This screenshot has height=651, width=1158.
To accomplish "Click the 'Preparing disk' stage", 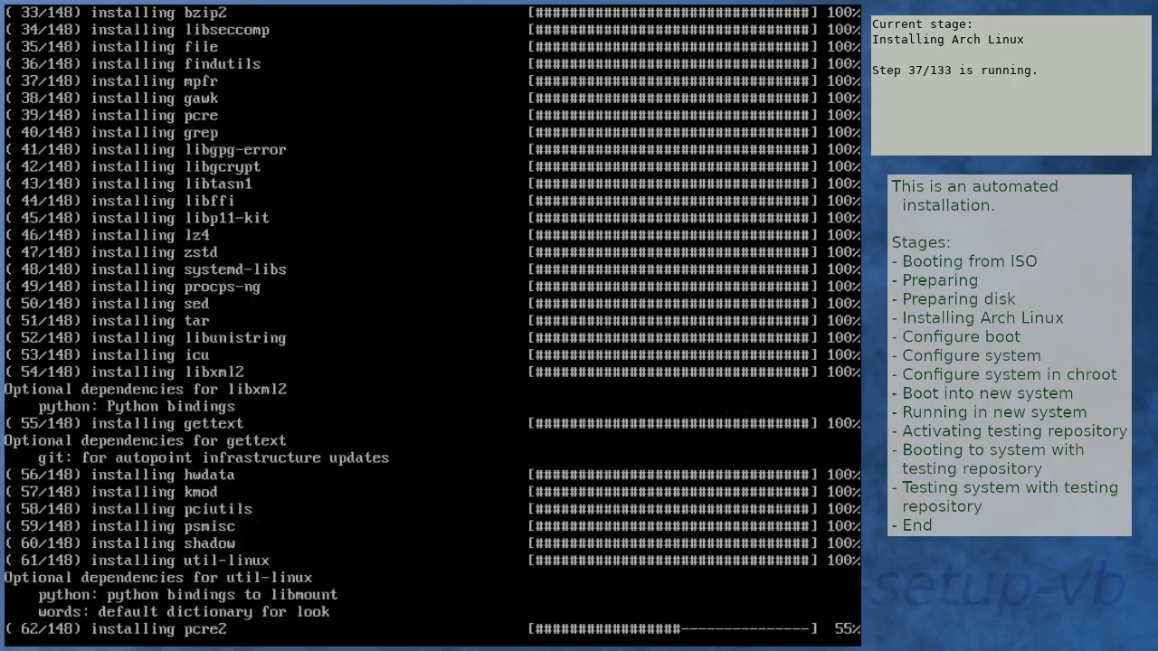I will tap(959, 299).
